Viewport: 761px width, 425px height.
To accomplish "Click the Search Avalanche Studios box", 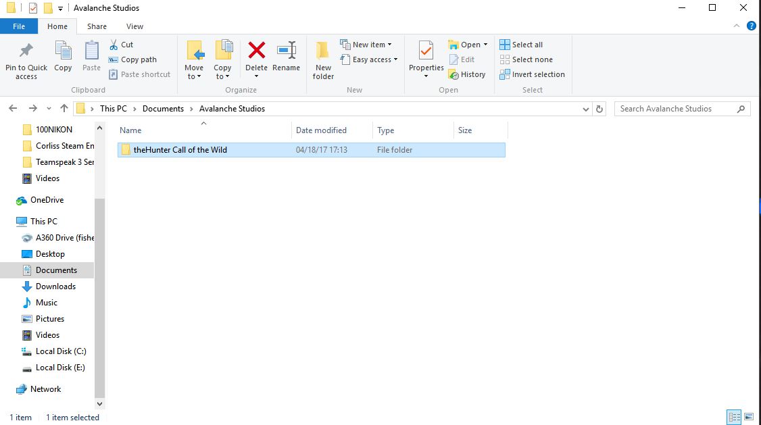I will (x=682, y=109).
